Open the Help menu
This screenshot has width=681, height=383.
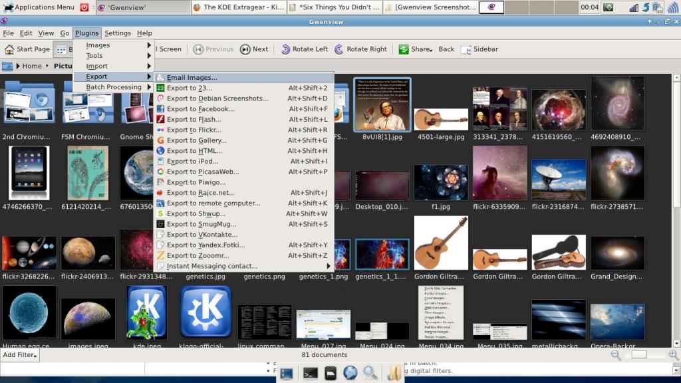[144, 33]
